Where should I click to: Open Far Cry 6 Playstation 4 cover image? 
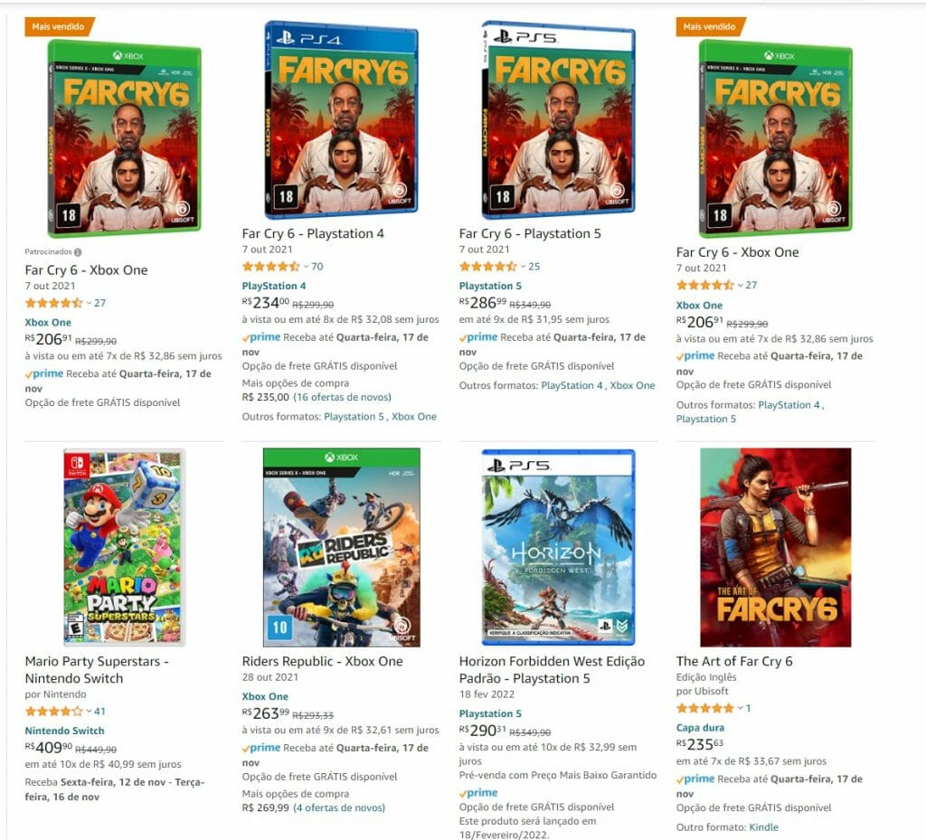coord(341,120)
